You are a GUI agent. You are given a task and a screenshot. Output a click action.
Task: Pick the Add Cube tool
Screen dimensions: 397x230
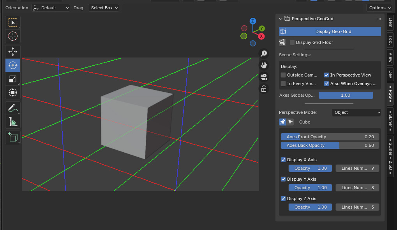[x=13, y=137]
